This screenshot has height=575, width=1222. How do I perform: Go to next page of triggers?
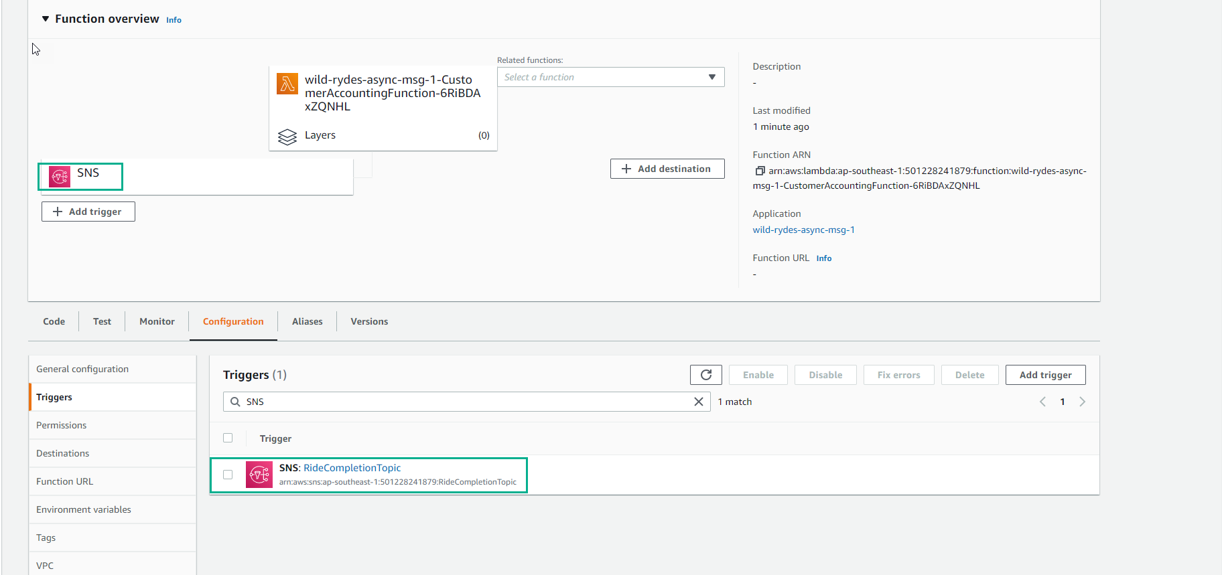pyautogui.click(x=1082, y=402)
